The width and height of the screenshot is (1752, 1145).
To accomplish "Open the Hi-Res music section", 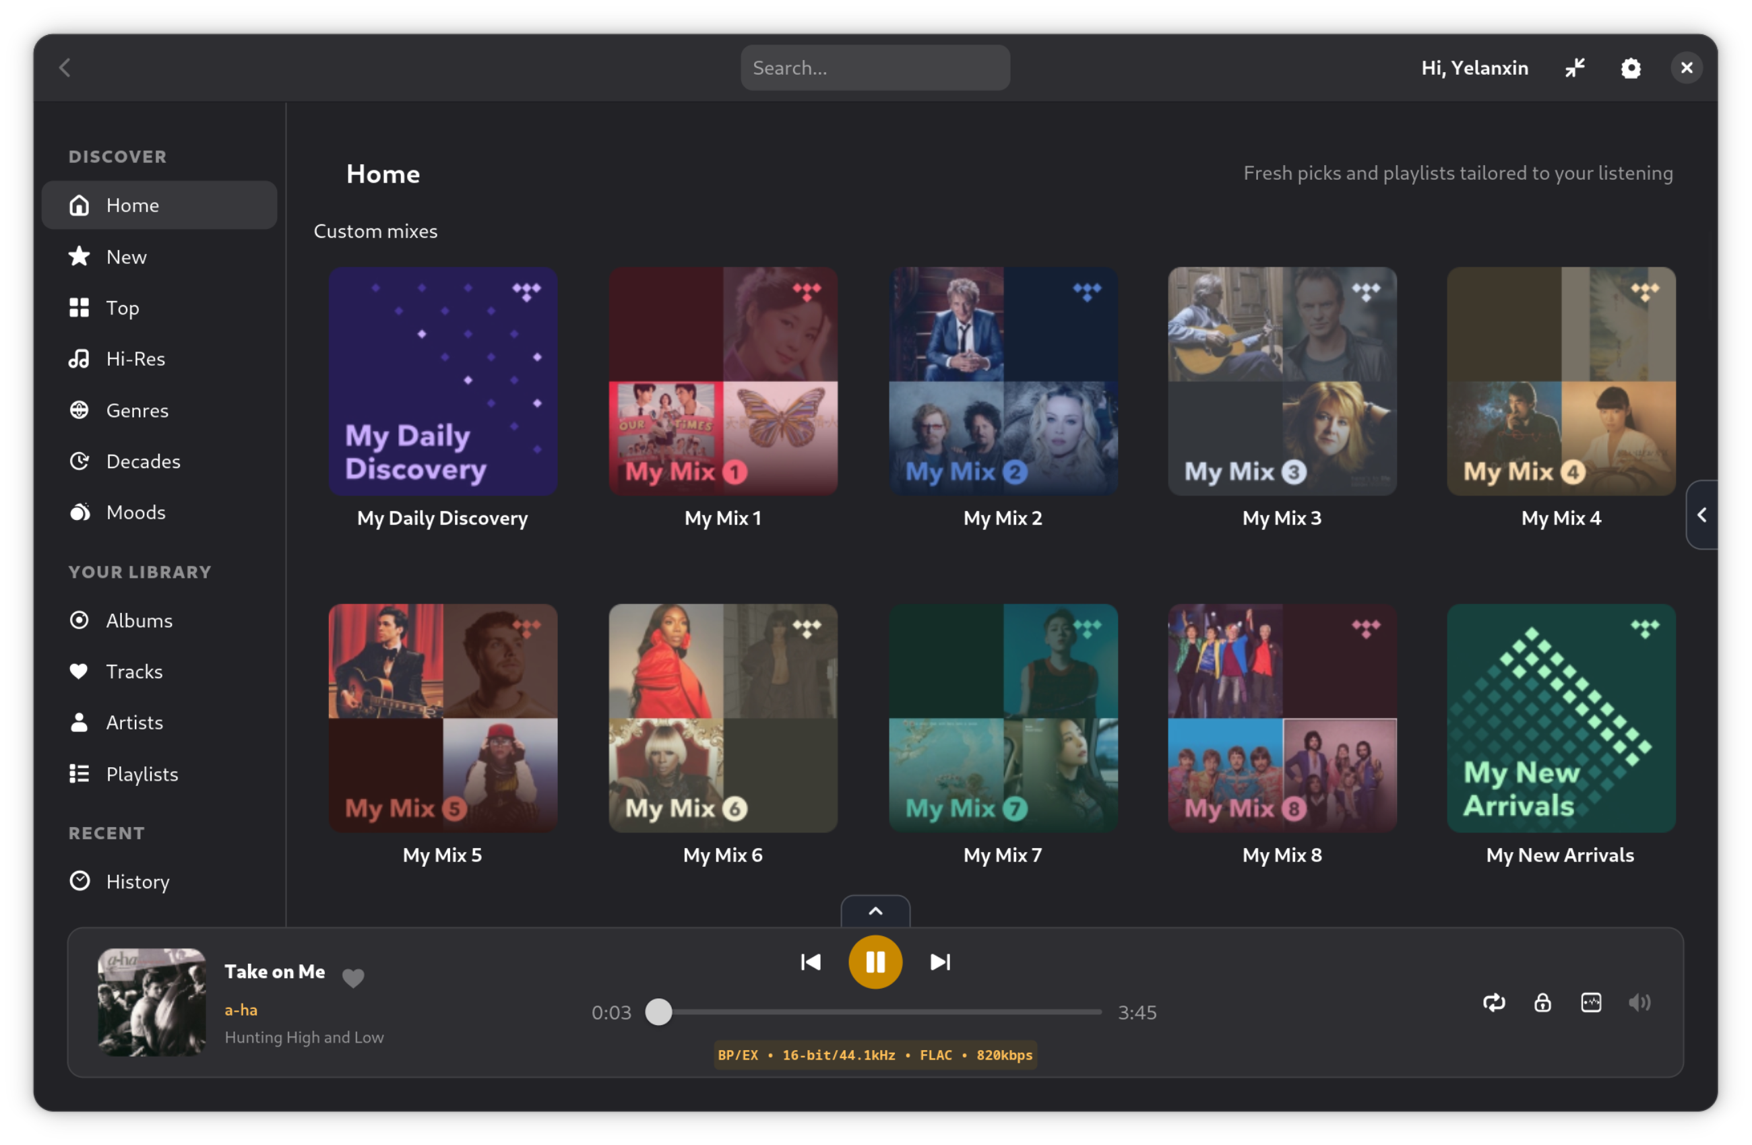I will coord(160,358).
